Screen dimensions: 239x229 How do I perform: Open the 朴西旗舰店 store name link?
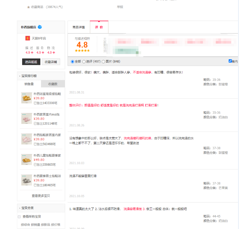click(x=28, y=27)
